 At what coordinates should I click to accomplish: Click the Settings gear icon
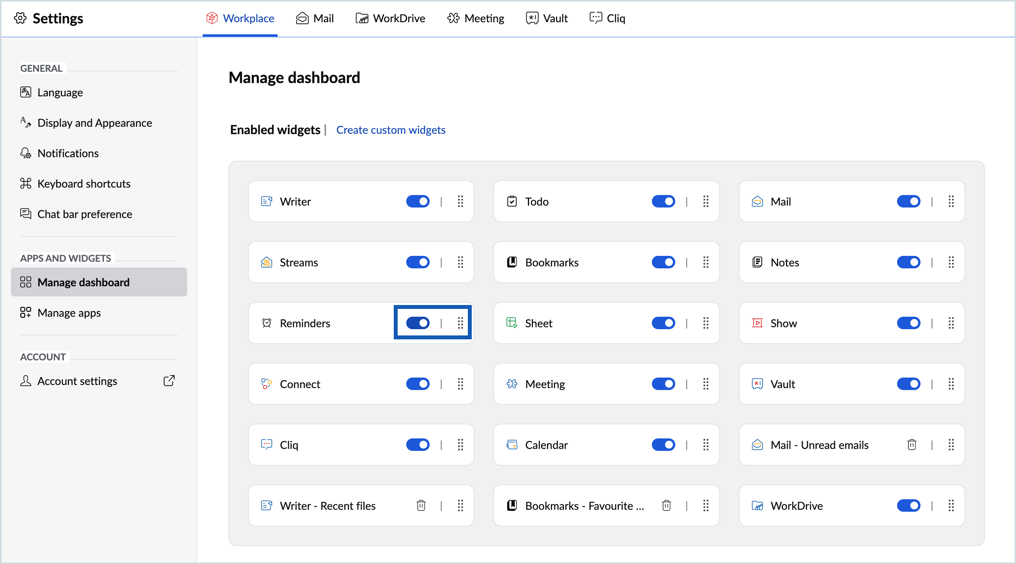click(21, 18)
